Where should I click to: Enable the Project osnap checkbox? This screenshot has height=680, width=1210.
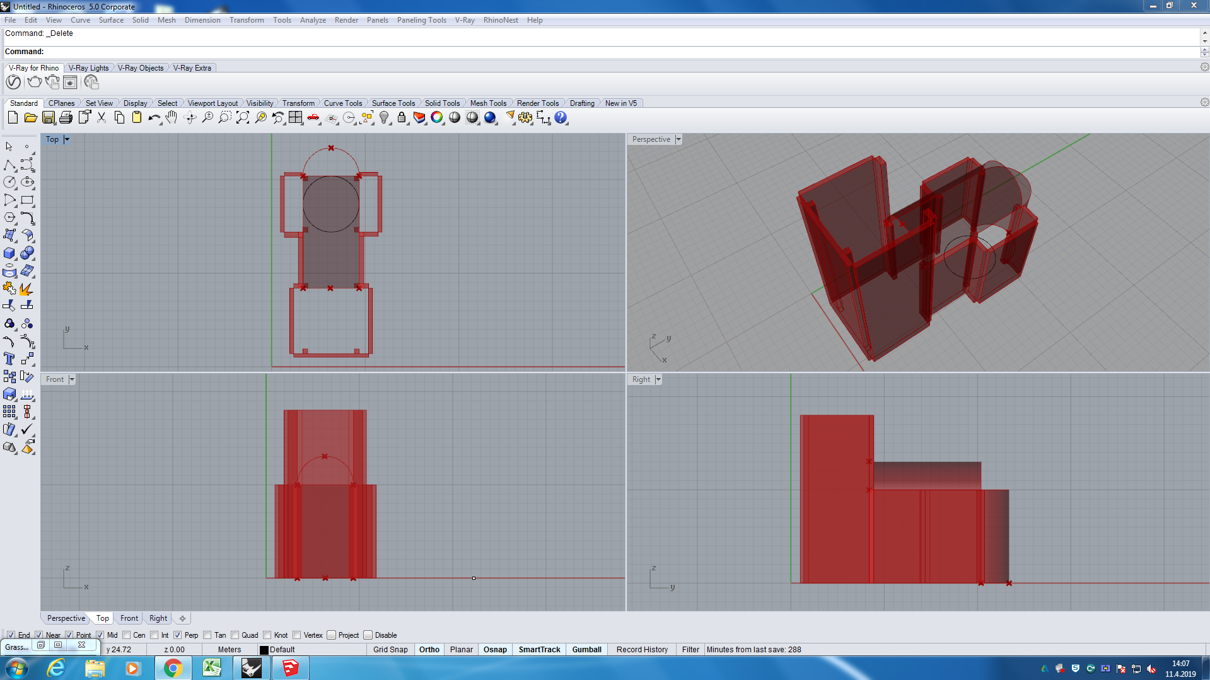(331, 635)
